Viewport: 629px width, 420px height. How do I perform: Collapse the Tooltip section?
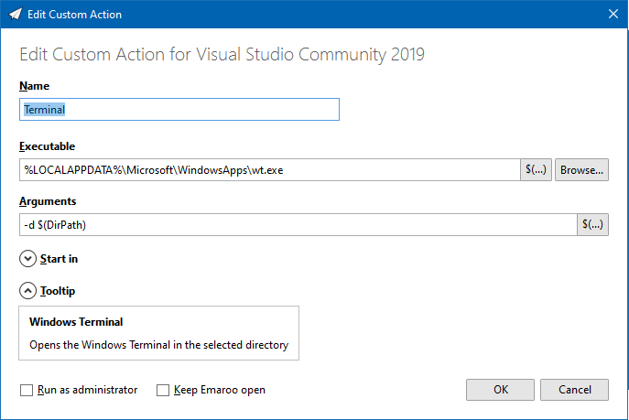point(27,291)
